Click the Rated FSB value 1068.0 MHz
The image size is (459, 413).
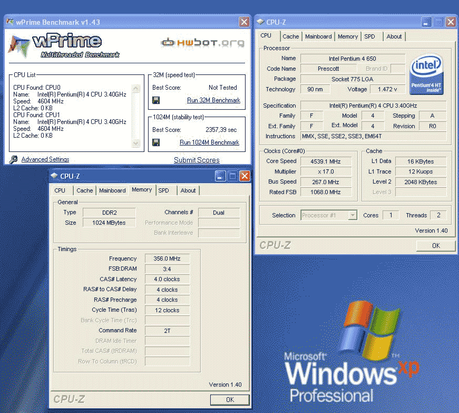tap(326, 192)
